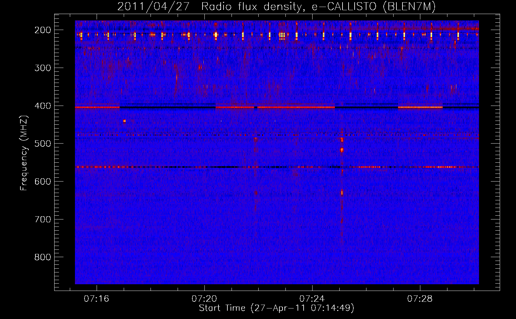
Task: Select the 07:16 time tick label
Action: click(96, 299)
